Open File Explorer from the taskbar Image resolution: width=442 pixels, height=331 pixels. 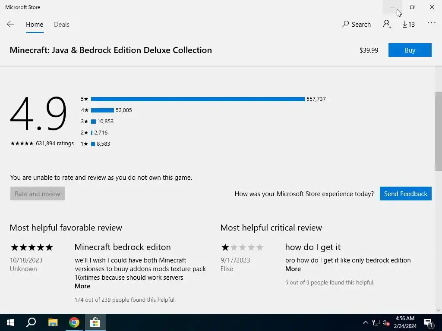53,322
